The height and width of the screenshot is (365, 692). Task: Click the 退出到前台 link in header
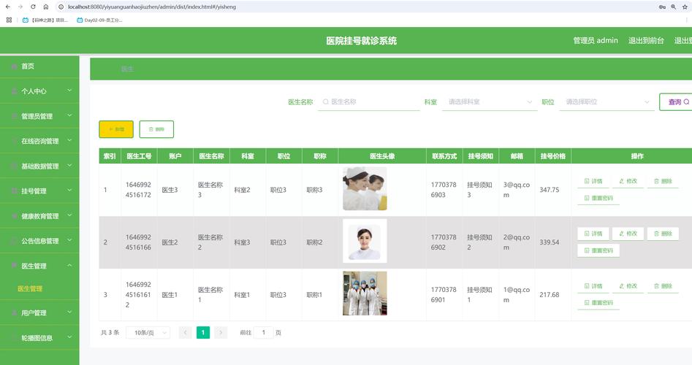pos(646,41)
